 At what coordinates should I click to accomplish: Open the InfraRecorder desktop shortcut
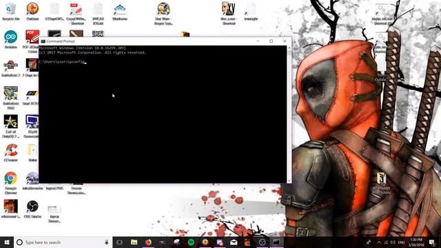(x=32, y=181)
